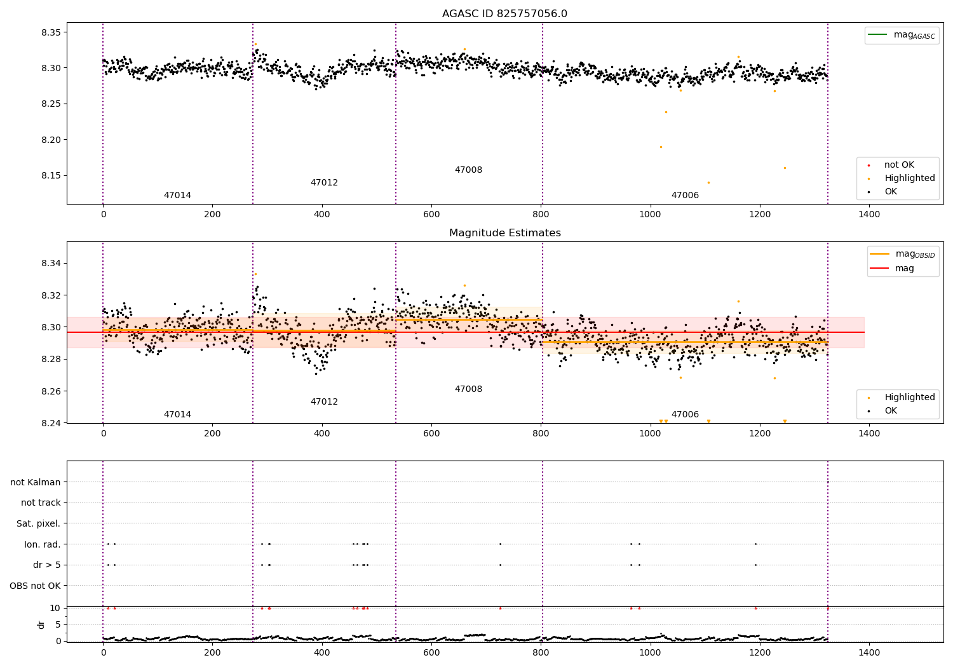Select 47008 in the Magnitude Estimates plot

(x=468, y=389)
